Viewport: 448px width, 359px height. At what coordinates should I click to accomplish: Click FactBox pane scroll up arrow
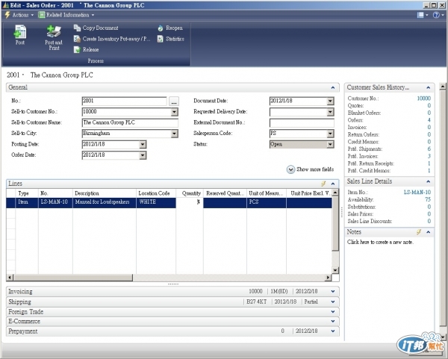(443, 86)
